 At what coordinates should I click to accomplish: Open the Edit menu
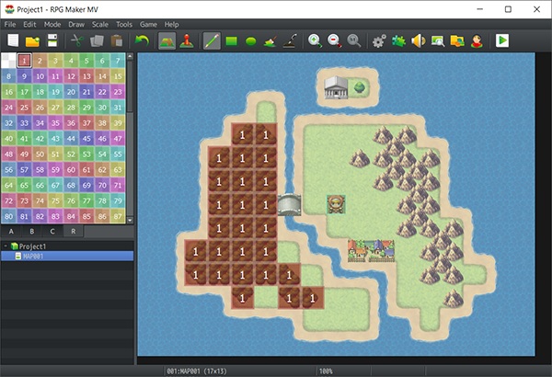(29, 24)
